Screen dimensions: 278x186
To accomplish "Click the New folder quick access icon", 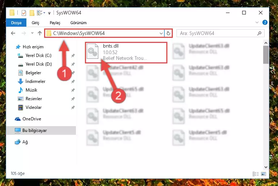I will click(x=32, y=13).
